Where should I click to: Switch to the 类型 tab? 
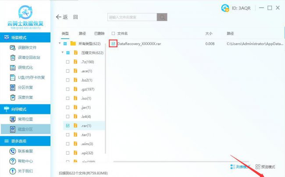pyautogui.click(x=65, y=33)
